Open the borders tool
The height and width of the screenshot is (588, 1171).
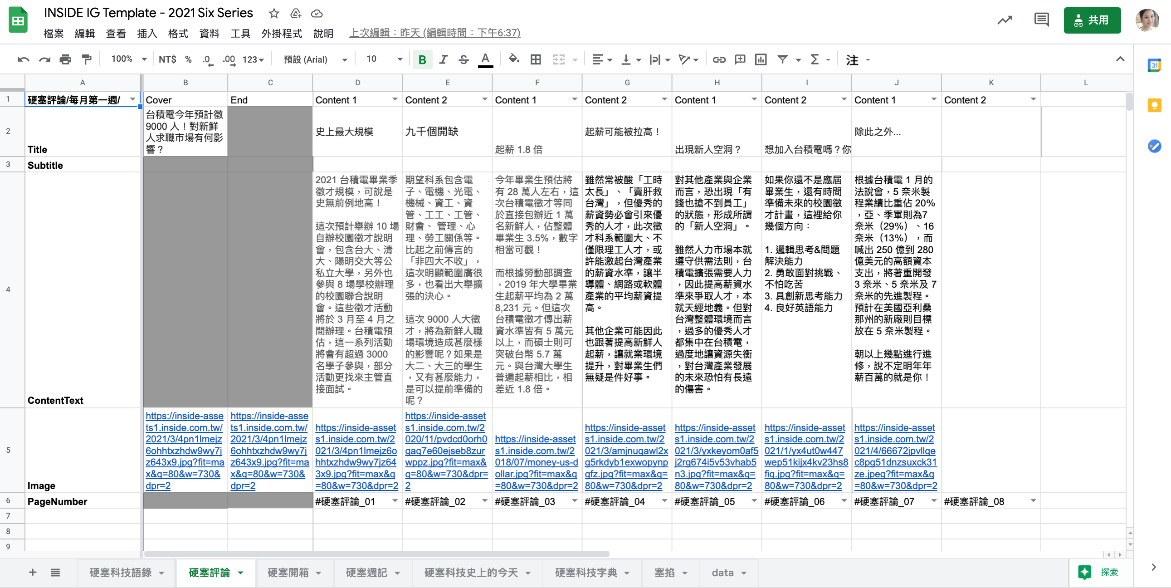click(536, 59)
